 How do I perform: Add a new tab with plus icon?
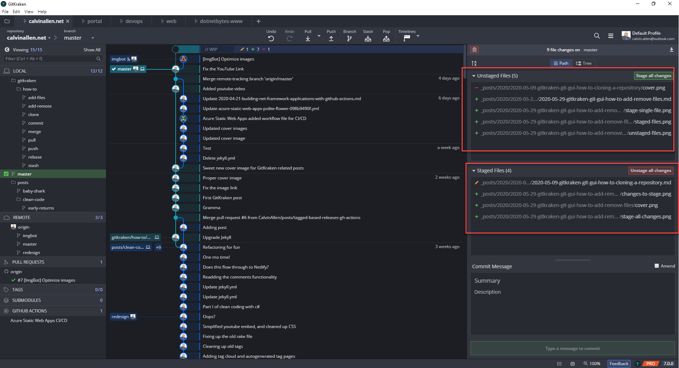pyautogui.click(x=258, y=21)
